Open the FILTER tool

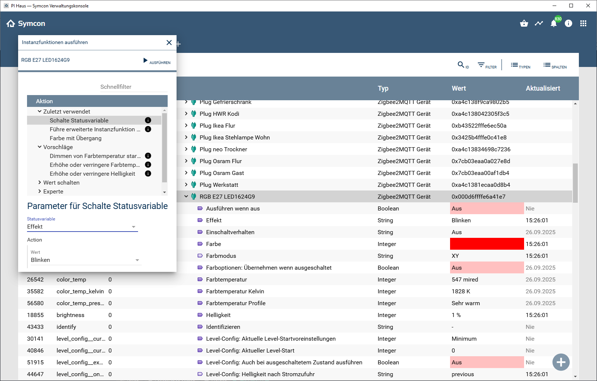click(x=487, y=65)
